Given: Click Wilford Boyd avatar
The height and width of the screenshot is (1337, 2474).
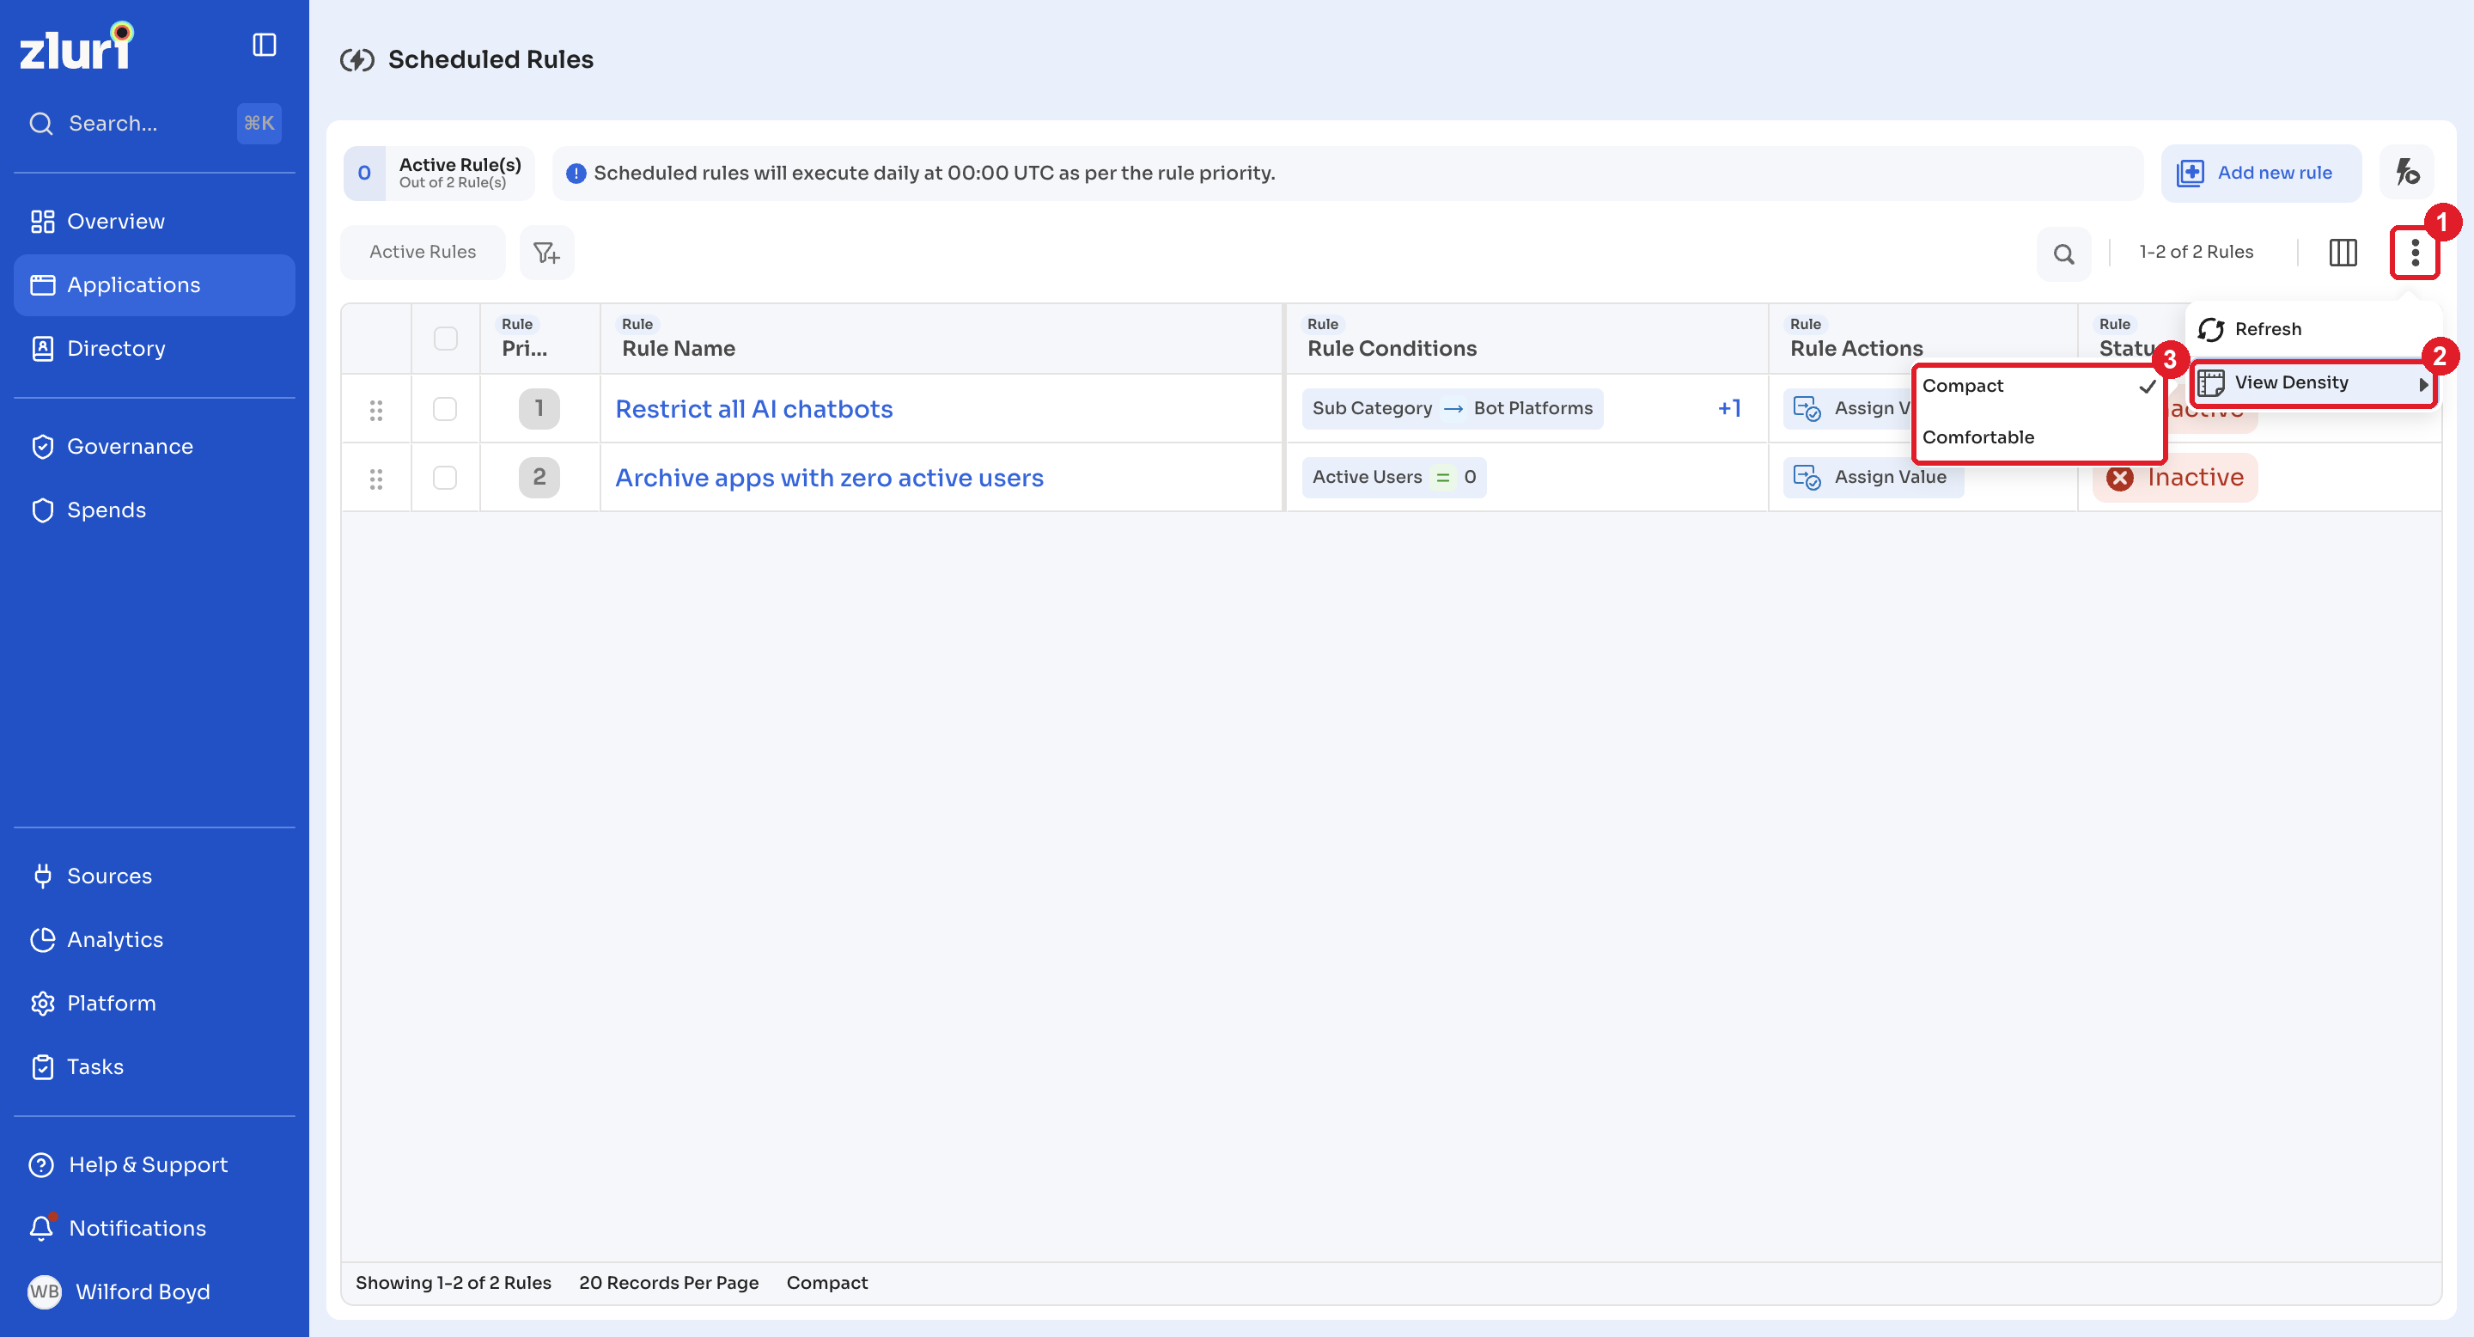Looking at the screenshot, I should click(44, 1291).
